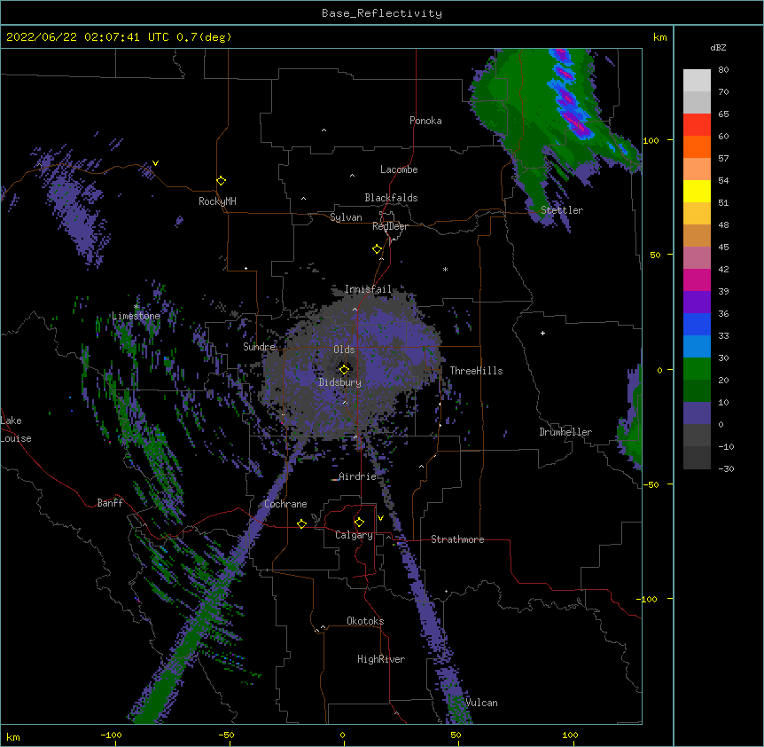The width and height of the screenshot is (764, 747).
Task: Select the Limestone label
Action: (x=136, y=316)
